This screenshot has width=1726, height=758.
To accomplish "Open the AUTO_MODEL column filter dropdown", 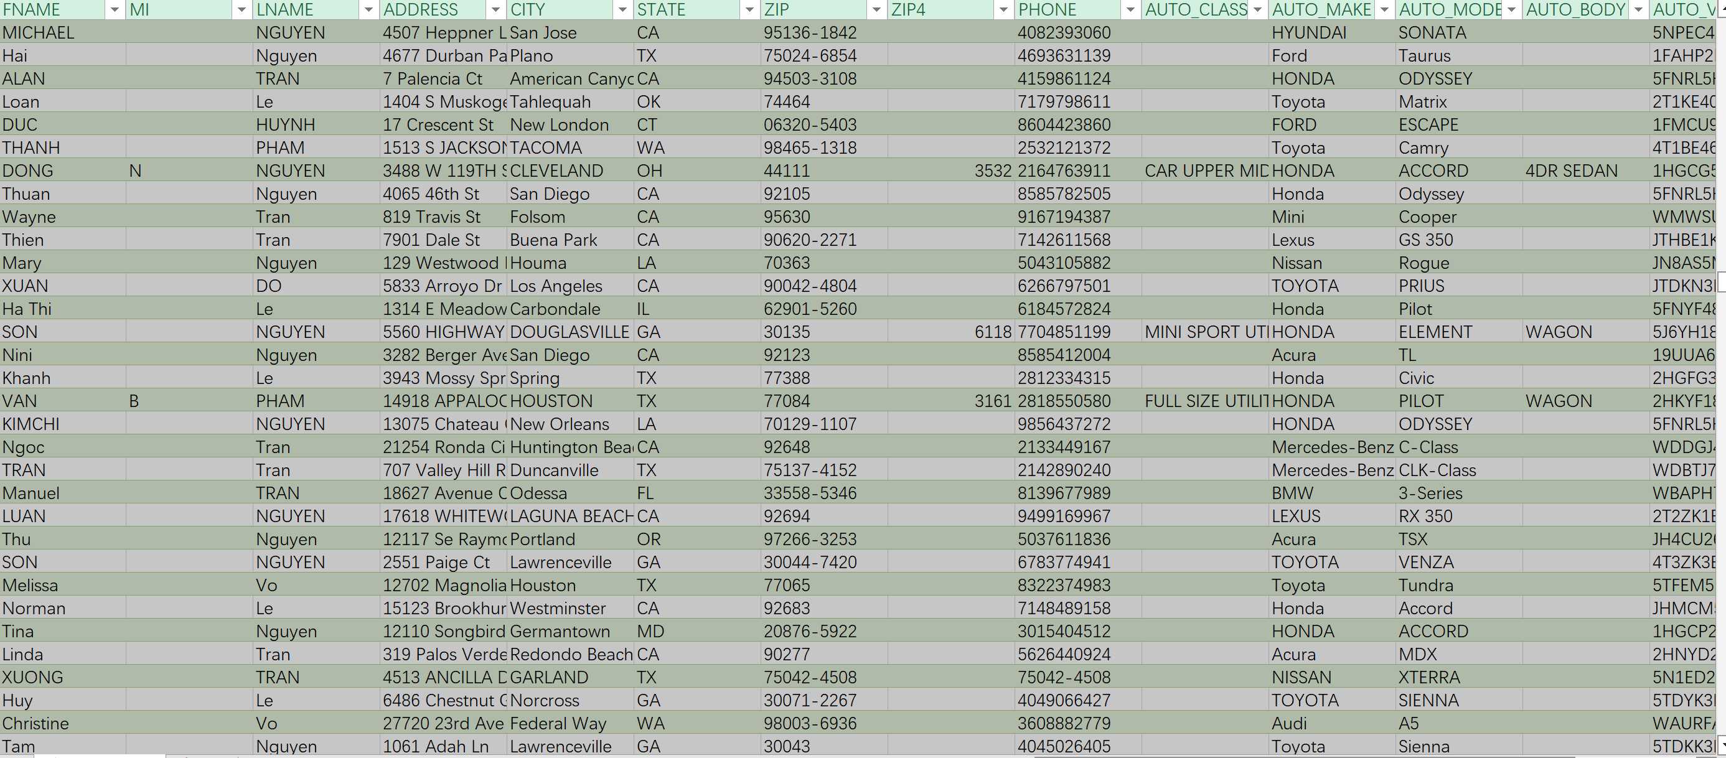I will coord(1512,9).
